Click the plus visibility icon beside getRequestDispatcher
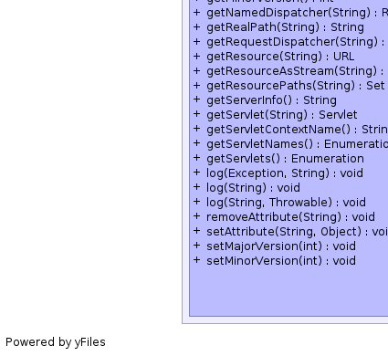 coord(197,41)
